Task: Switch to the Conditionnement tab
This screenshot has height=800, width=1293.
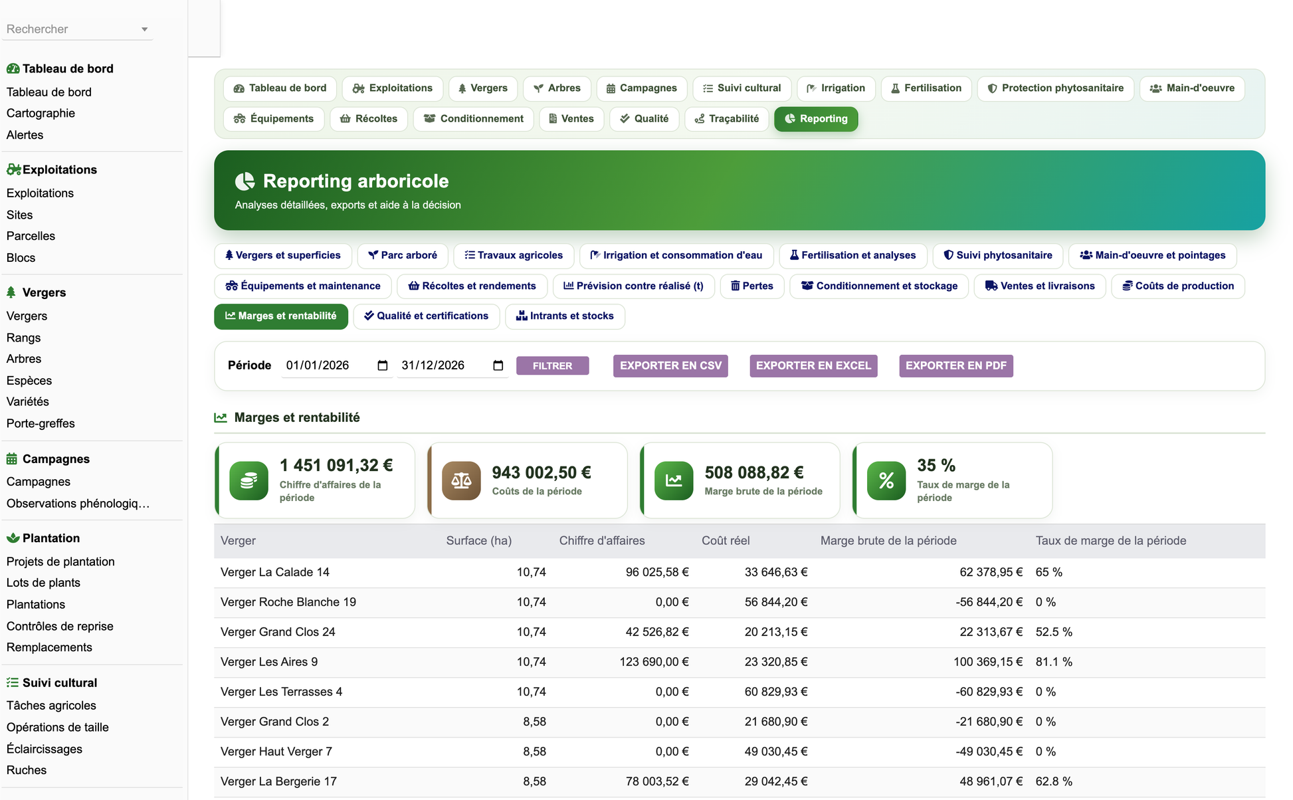Action: (x=474, y=119)
